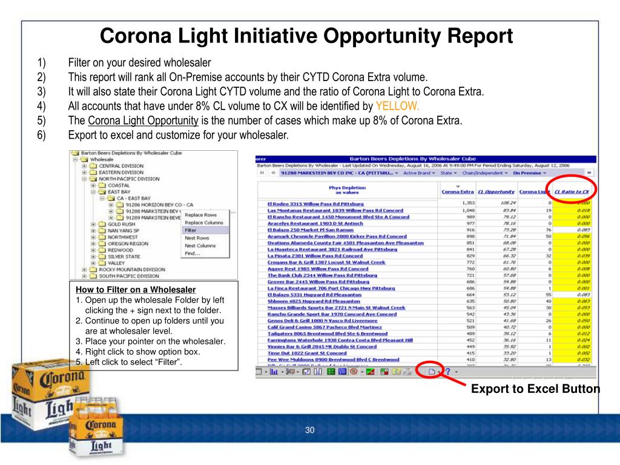Screen dimensions: 620x465
Task: Open The Bank Club 2344 Willow Pass link
Action: tap(322, 275)
